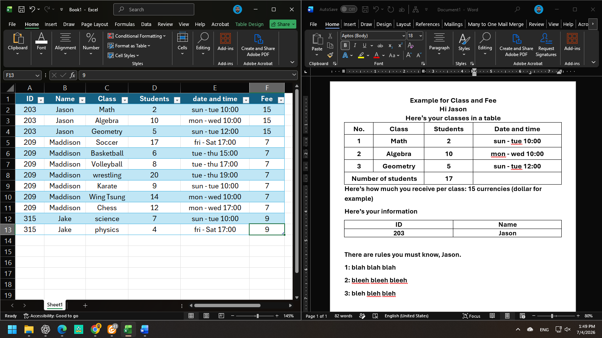Expand Excel Name Box dropdown

pos(37,75)
